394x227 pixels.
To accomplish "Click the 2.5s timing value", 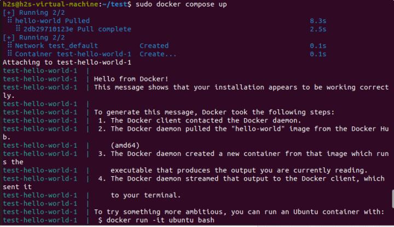I will [318, 29].
